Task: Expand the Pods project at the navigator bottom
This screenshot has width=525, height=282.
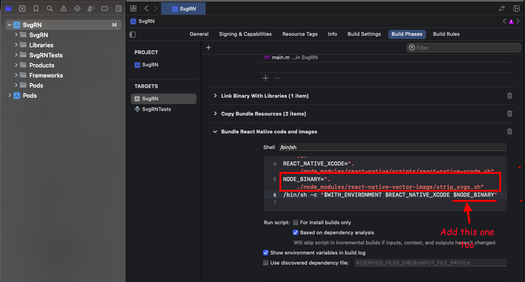Action: click(9, 95)
